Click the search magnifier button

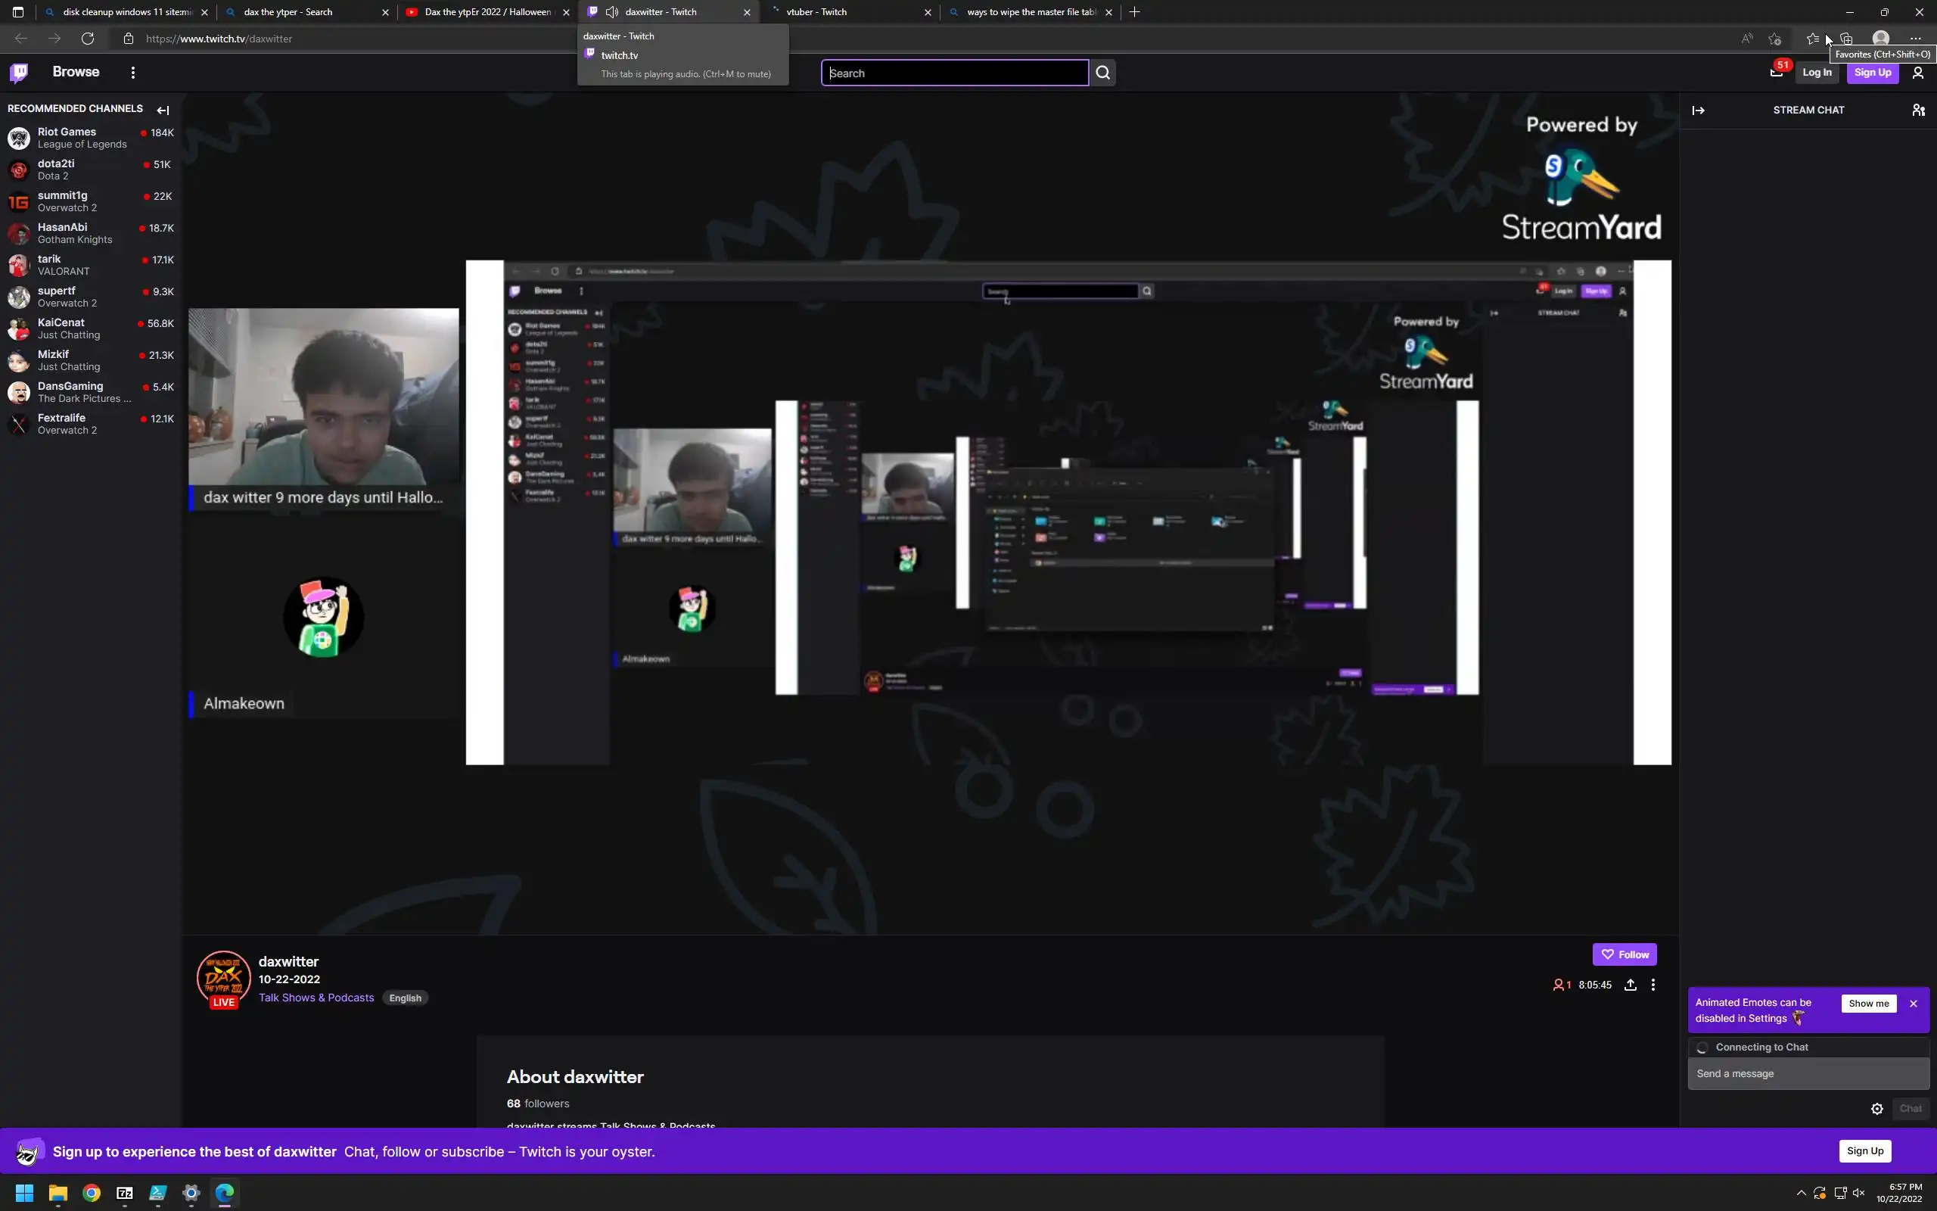point(1102,73)
